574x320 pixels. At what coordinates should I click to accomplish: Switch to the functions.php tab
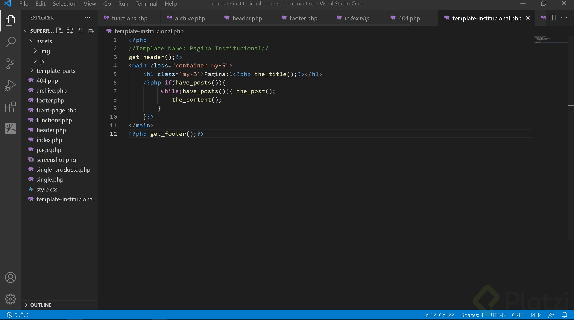pos(129,18)
